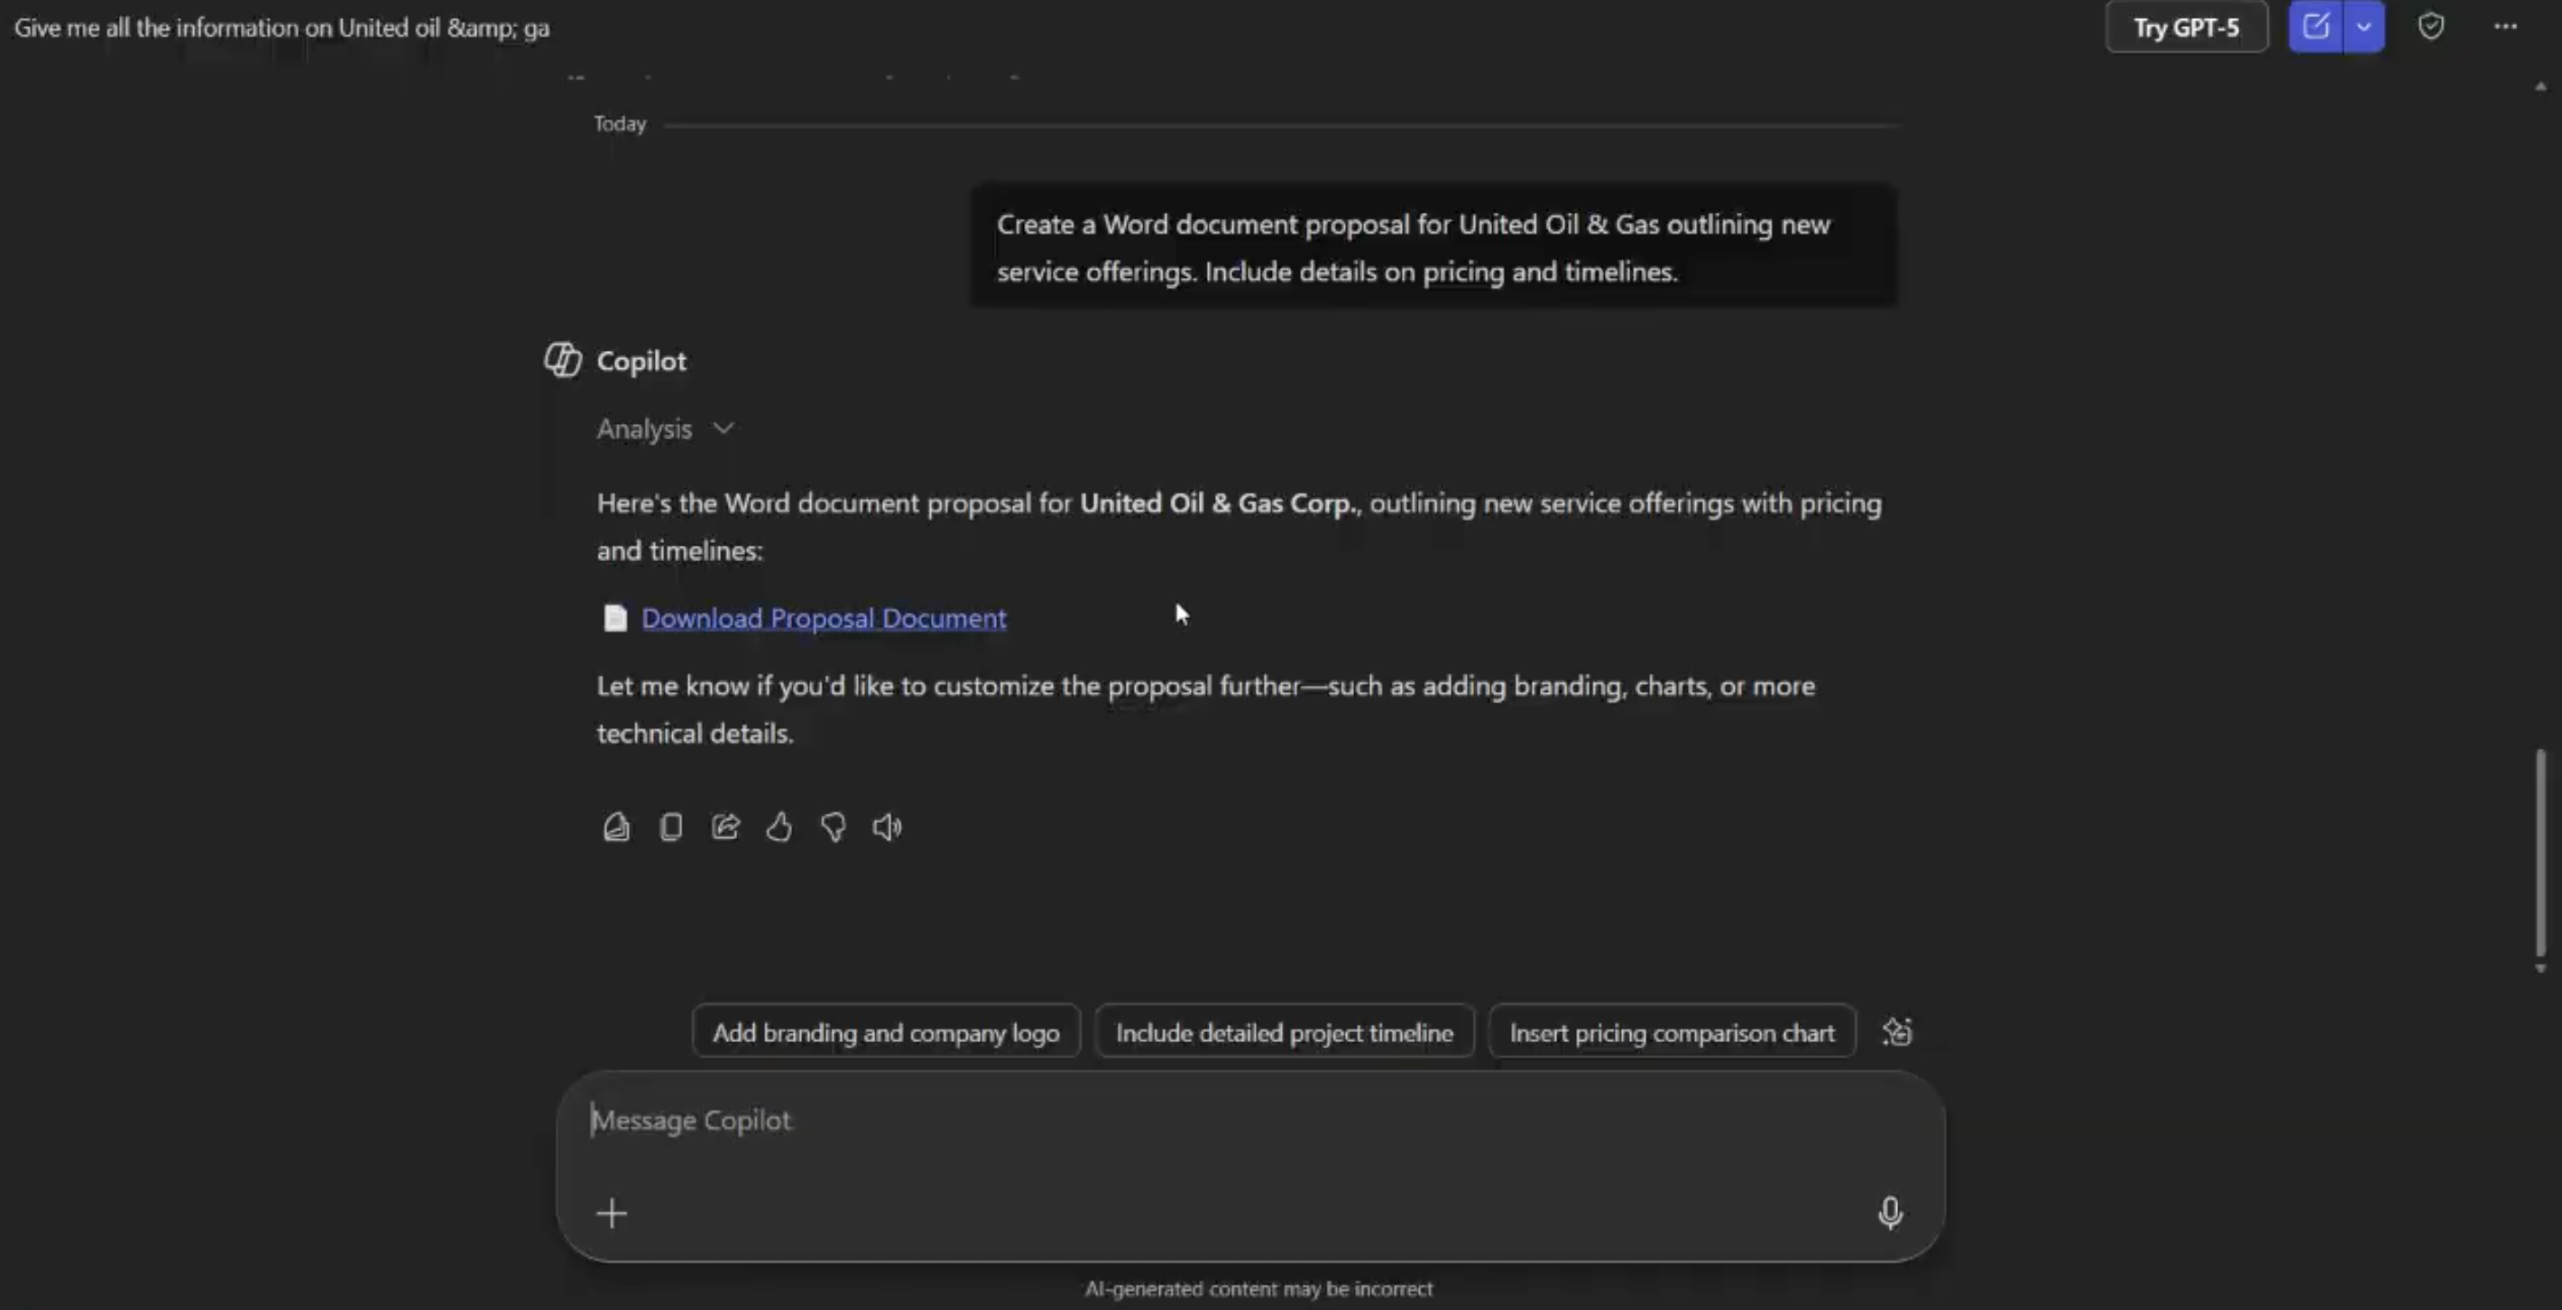Focus the Message Copilot input field
The height and width of the screenshot is (1310, 2562).
click(1249, 1120)
